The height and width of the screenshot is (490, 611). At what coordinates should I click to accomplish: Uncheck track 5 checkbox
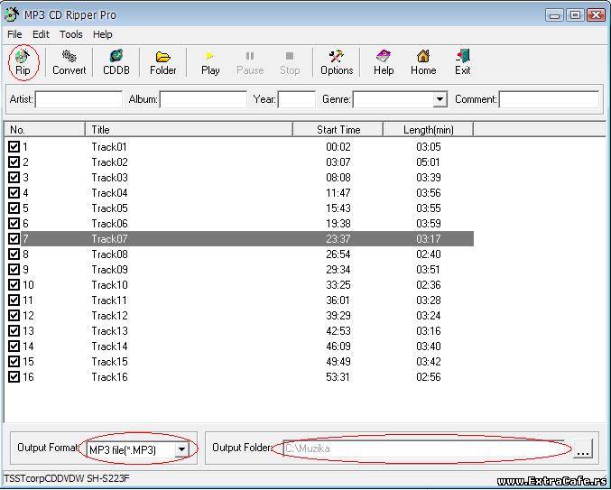(x=14, y=208)
